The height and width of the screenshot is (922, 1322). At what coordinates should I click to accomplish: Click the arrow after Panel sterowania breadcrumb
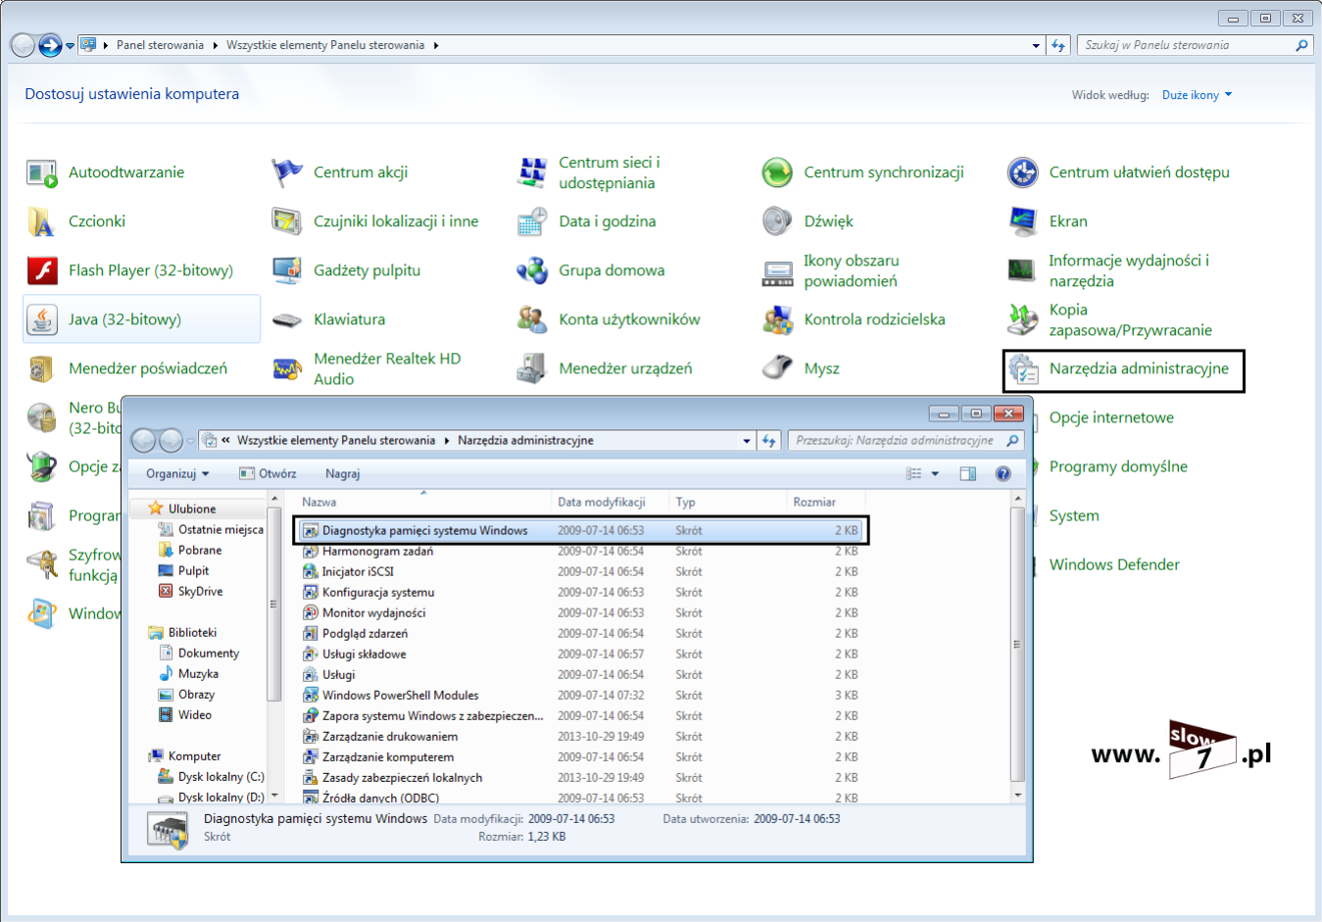pos(215,45)
